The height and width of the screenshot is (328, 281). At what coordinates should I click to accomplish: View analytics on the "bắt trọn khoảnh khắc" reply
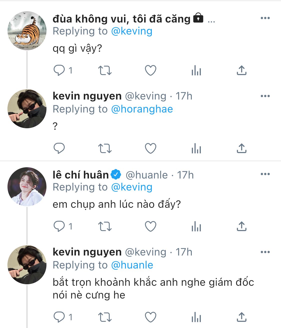(x=196, y=317)
